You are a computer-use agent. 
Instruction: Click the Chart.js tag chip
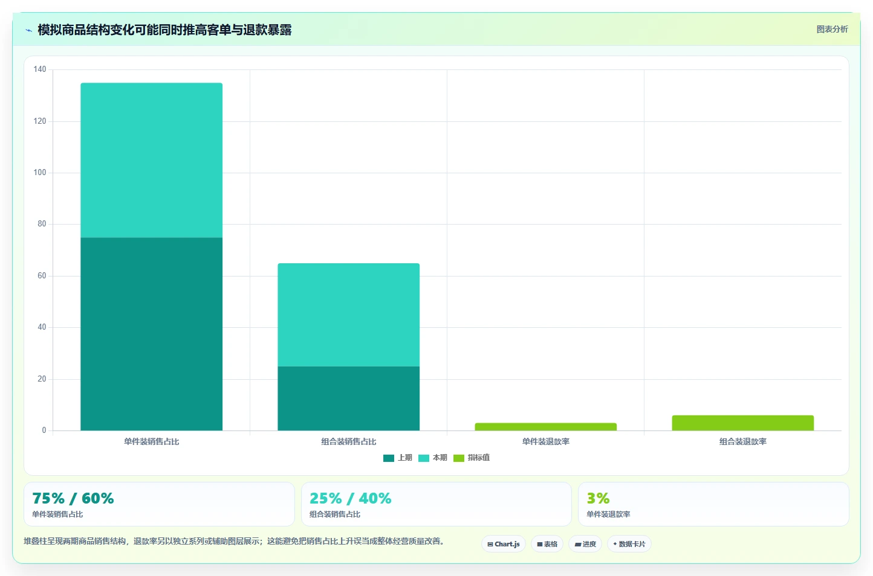(504, 544)
